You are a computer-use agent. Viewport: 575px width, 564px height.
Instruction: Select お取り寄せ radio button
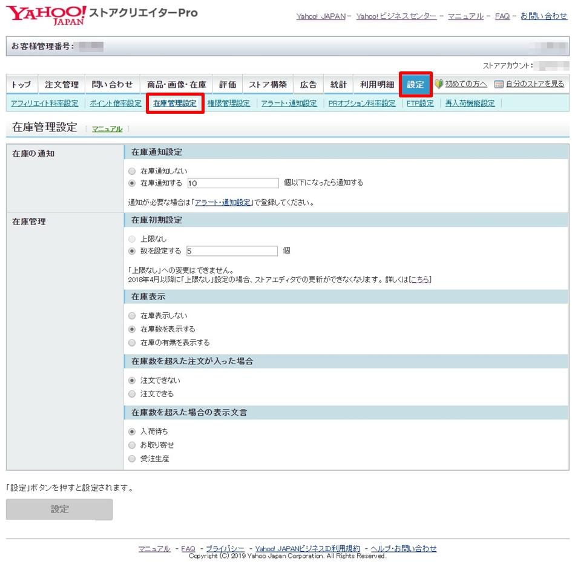[x=132, y=445]
